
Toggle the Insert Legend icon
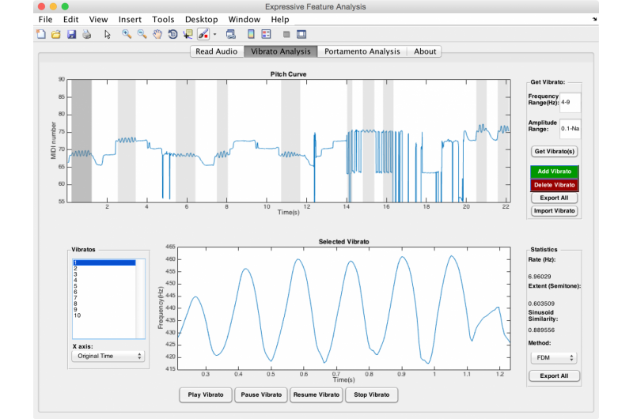(266, 34)
